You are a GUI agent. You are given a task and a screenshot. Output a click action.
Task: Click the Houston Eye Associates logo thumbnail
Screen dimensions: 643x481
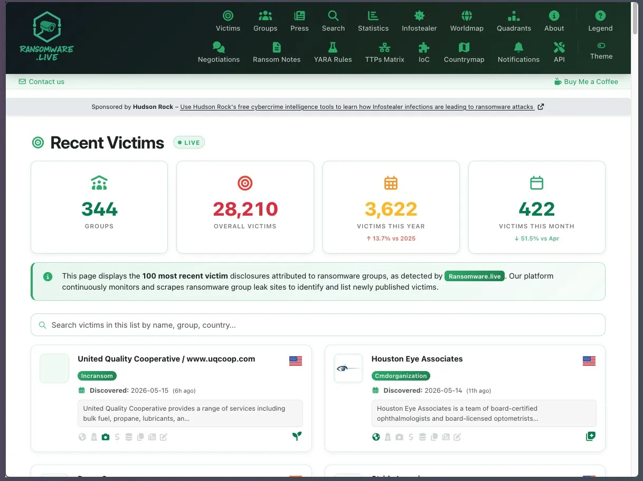[x=348, y=368]
